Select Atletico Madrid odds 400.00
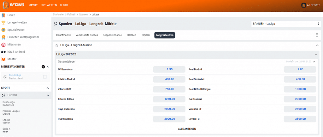 pos(169,79)
